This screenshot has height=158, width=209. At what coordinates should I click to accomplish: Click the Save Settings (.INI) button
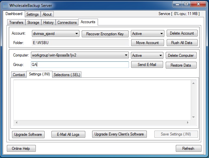tap(176, 134)
